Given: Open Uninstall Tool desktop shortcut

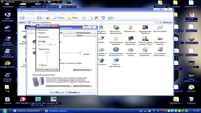Looking at the screenshot, I should 191,40.
